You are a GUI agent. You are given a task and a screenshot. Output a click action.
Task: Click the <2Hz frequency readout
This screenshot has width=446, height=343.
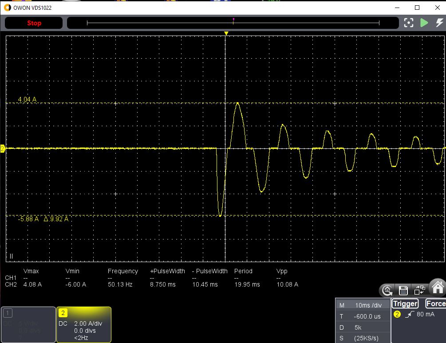click(x=81, y=338)
